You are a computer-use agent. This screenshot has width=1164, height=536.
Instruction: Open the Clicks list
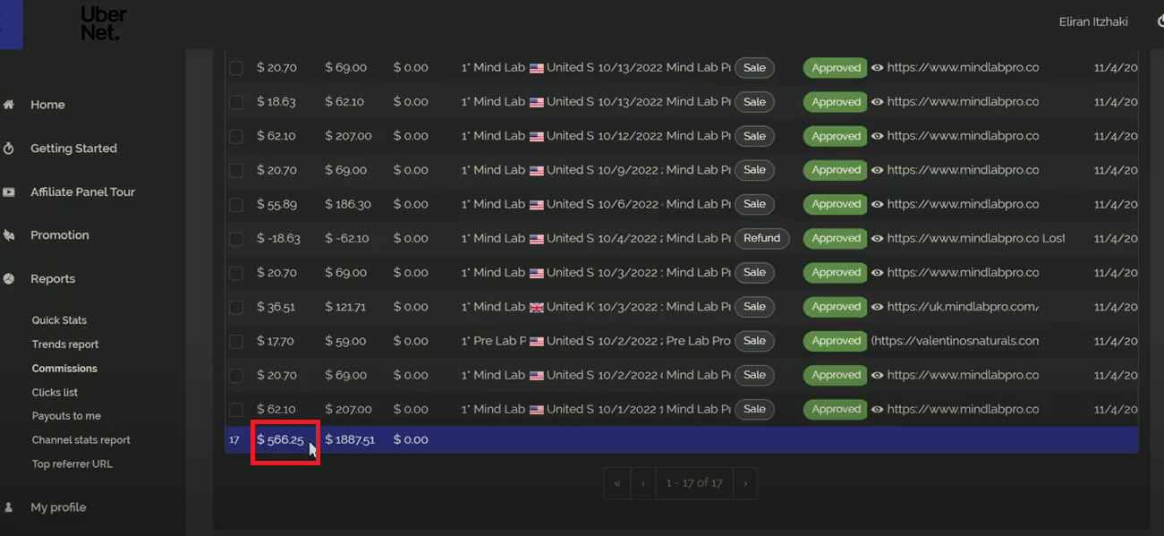(55, 393)
